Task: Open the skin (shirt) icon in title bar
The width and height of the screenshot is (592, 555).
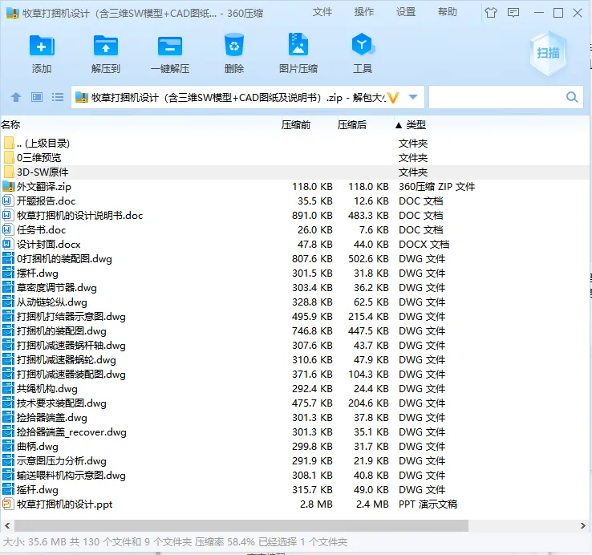Action: click(491, 13)
